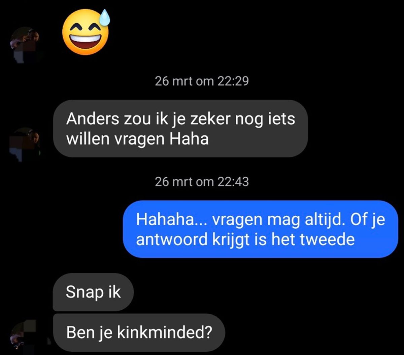This screenshot has width=404, height=355.
Task: Click the time "22:43" in the second timestamp
Action: pyautogui.click(x=233, y=182)
